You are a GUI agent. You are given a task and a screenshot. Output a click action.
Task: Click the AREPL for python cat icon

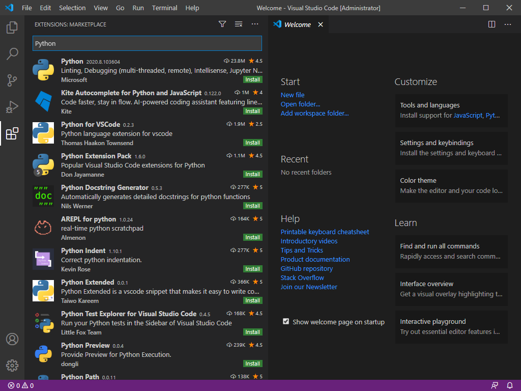pos(43,228)
